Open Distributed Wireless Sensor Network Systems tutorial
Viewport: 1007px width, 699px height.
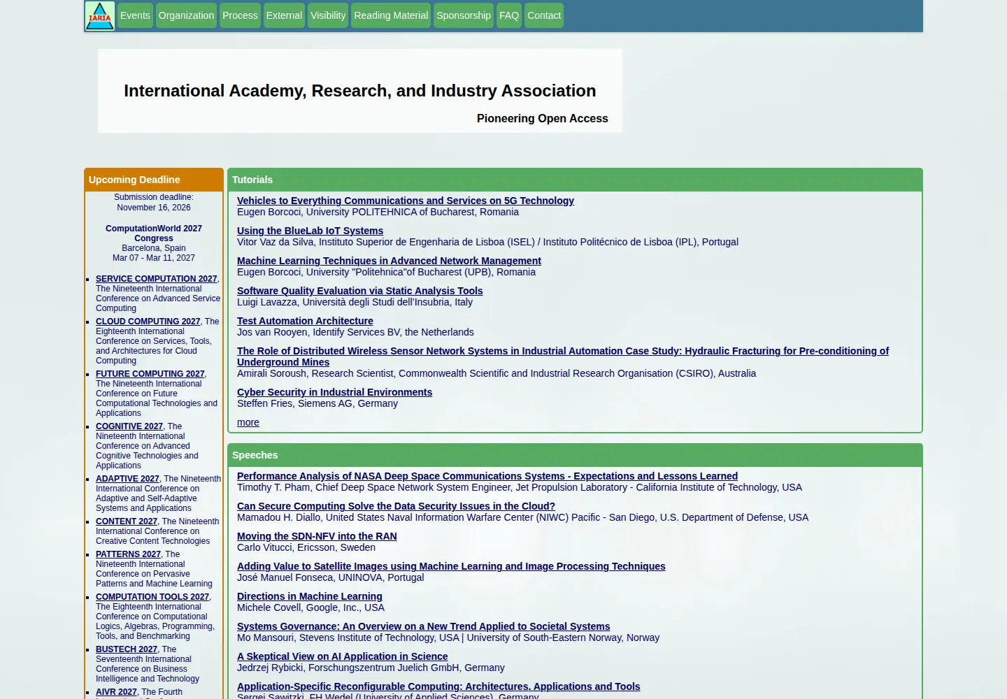pos(563,356)
